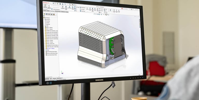Open the DisplayManager panel tab

coord(54,15)
